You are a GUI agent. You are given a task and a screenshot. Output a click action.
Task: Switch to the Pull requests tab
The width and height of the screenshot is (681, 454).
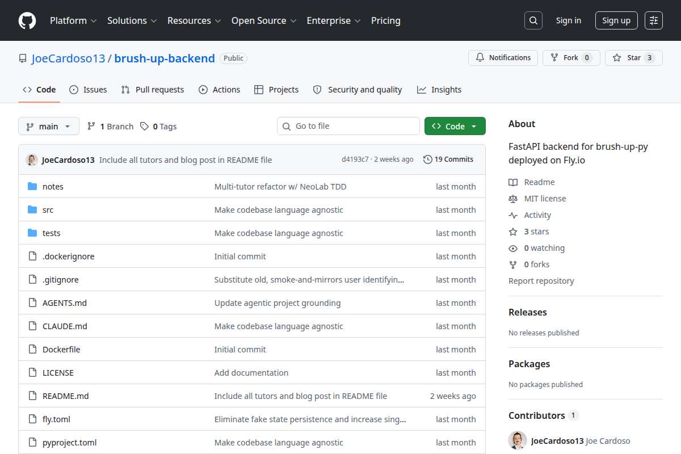[153, 90]
